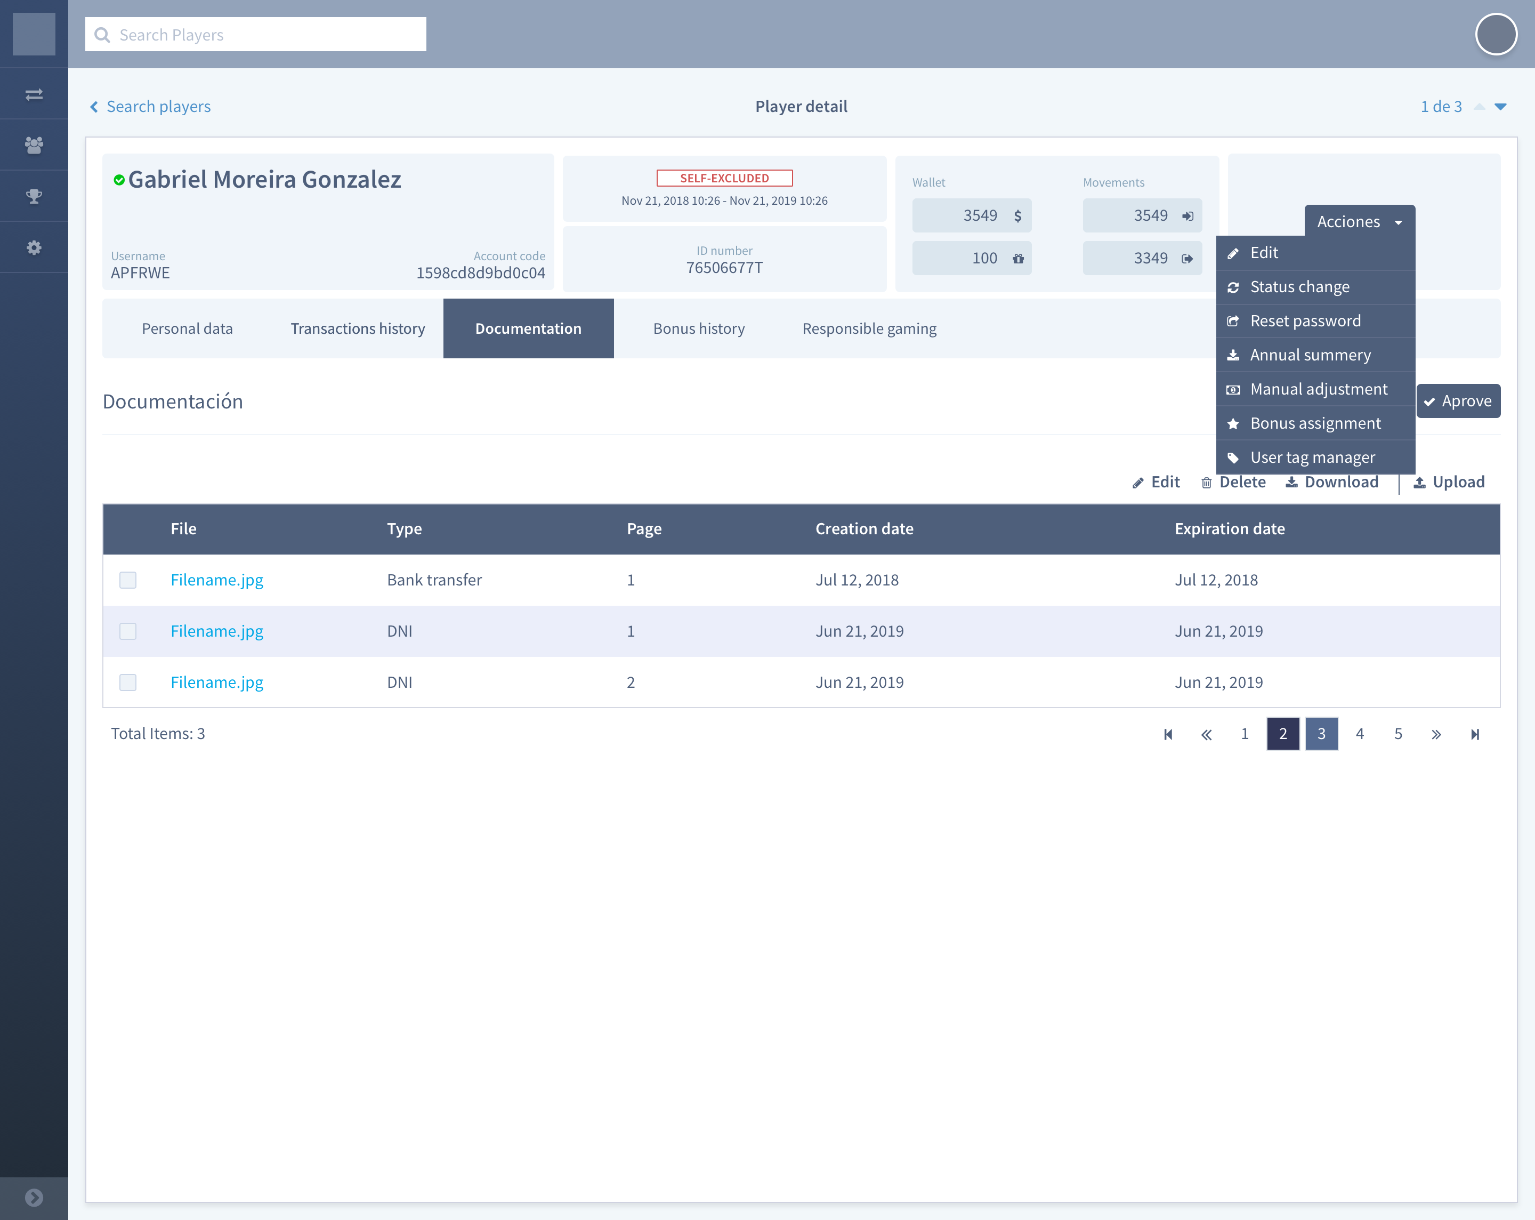Select the DNI page 1 checkbox
Viewport: 1535px width, 1220px height.
pyautogui.click(x=127, y=631)
